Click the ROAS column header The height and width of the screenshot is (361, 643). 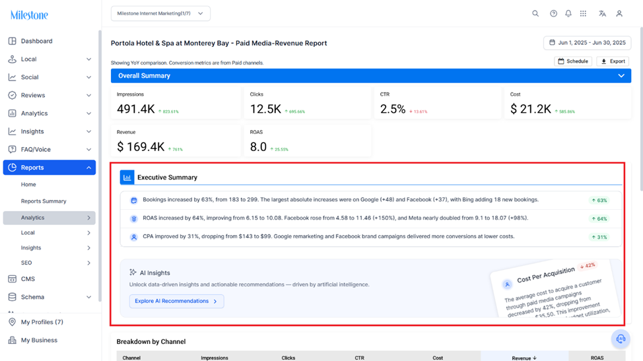click(597, 358)
